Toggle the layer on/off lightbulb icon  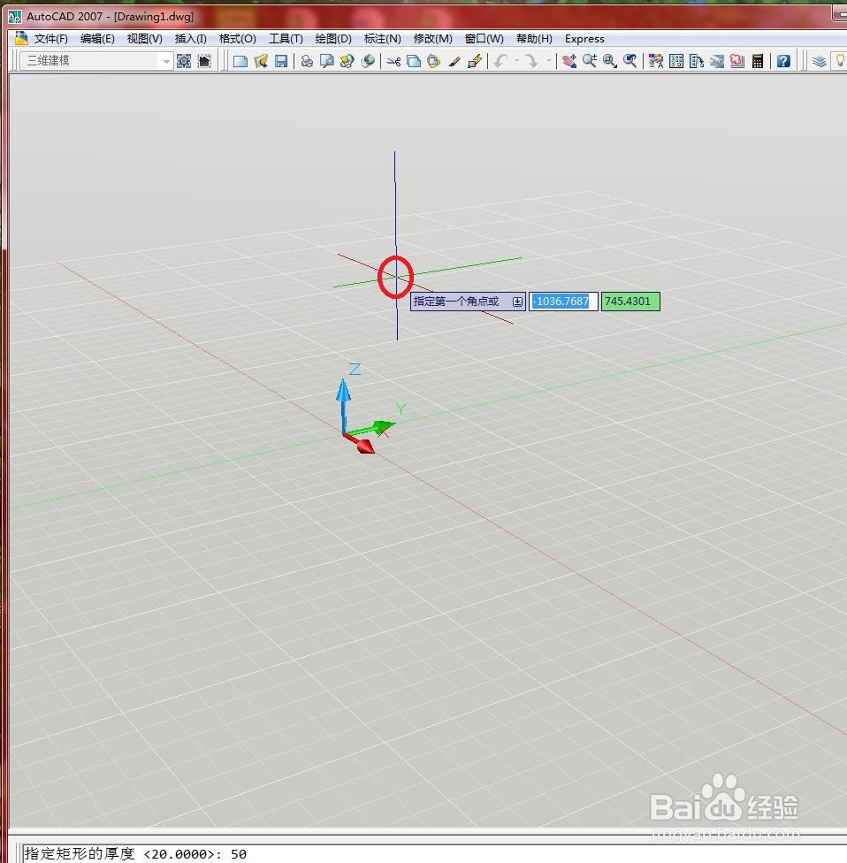point(840,61)
